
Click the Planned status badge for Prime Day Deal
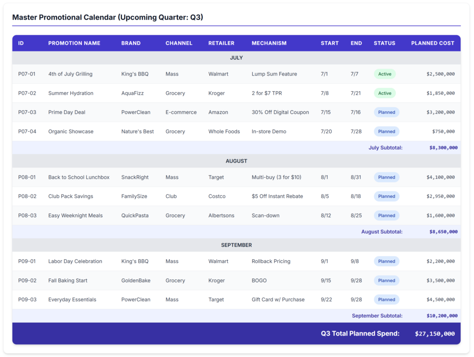[x=387, y=112]
